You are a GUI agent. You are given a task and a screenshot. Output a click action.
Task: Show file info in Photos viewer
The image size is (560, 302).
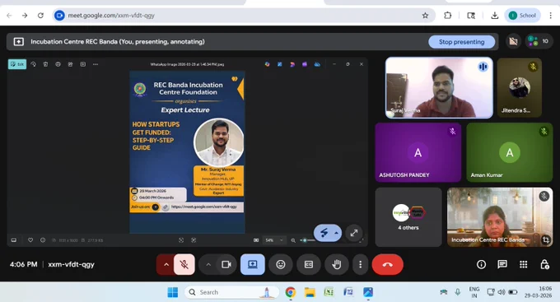(x=43, y=240)
